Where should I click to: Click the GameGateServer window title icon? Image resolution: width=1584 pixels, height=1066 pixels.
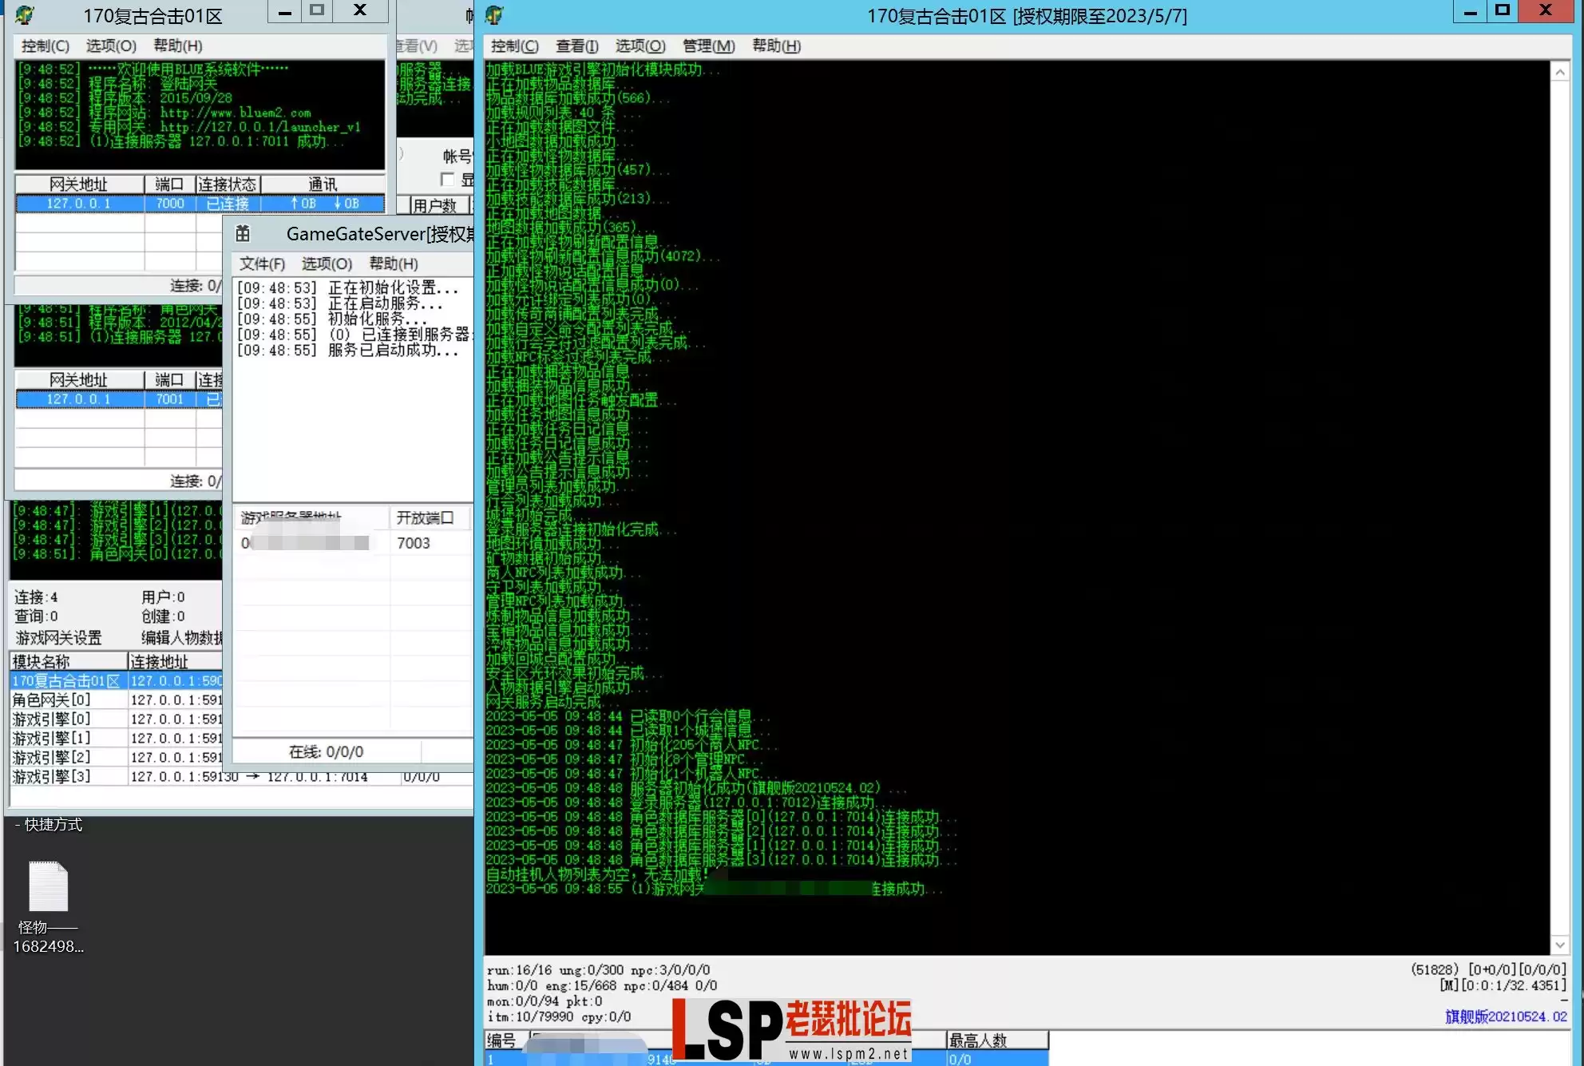(243, 233)
